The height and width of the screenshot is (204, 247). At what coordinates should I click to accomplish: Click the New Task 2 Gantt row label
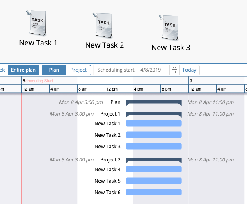point(107,135)
